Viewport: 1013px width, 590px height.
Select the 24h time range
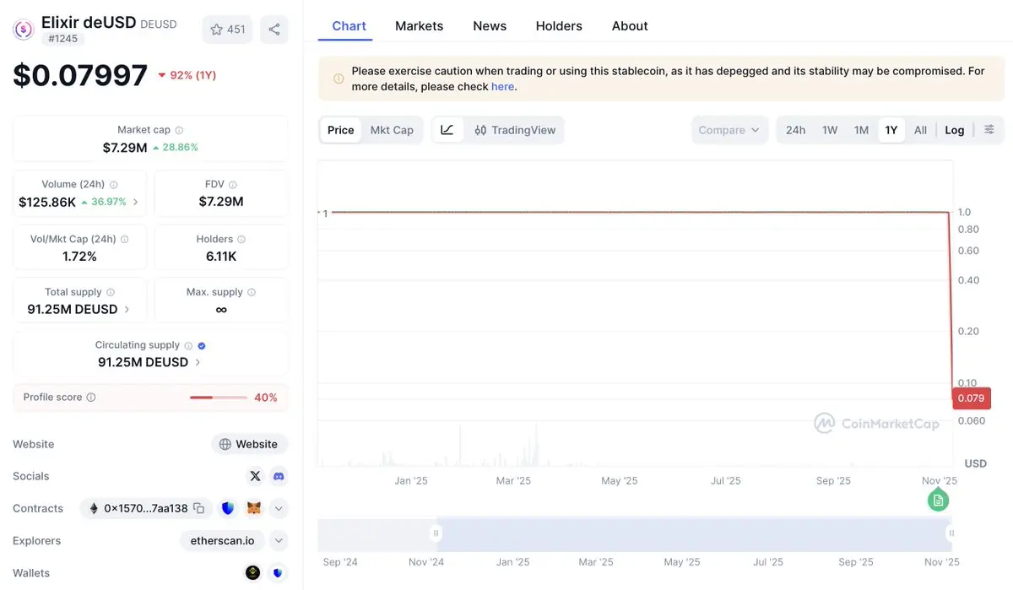click(795, 130)
